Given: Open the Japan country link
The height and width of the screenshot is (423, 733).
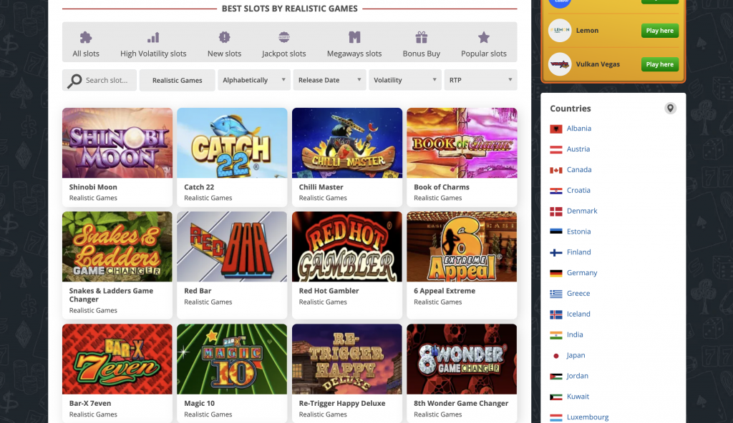Looking at the screenshot, I should (x=576, y=355).
